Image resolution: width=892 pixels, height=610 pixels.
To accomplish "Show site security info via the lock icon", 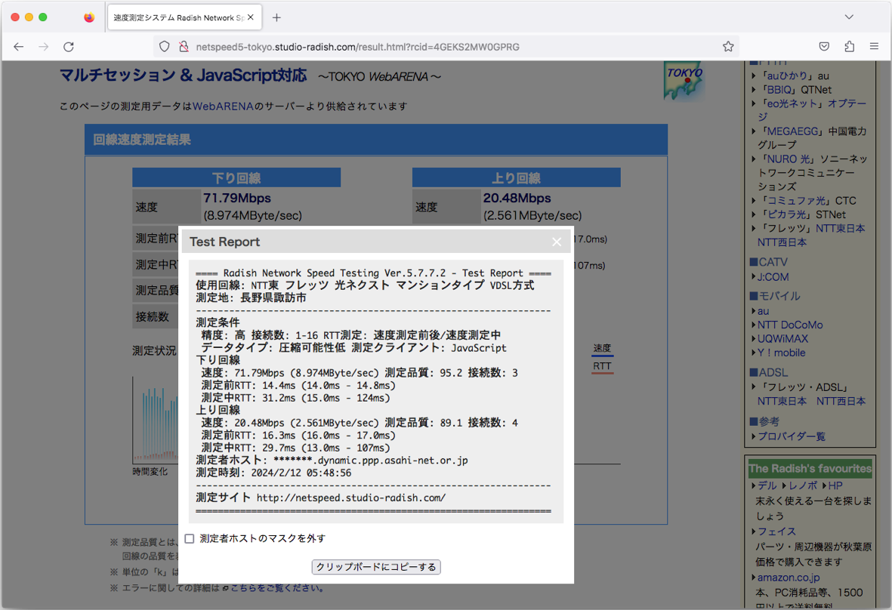I will [184, 47].
